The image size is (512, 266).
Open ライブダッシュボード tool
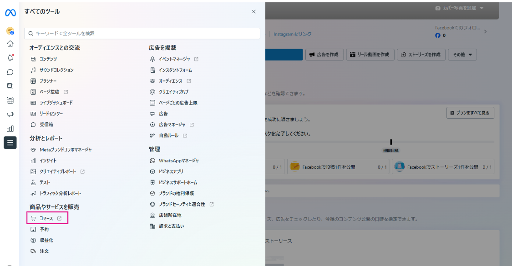click(x=51, y=103)
